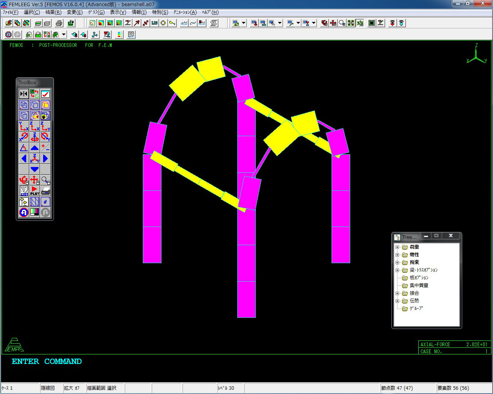This screenshot has height=394, width=493.
Task: Toggle the solid yellow cube display mode
Action: click(45, 105)
